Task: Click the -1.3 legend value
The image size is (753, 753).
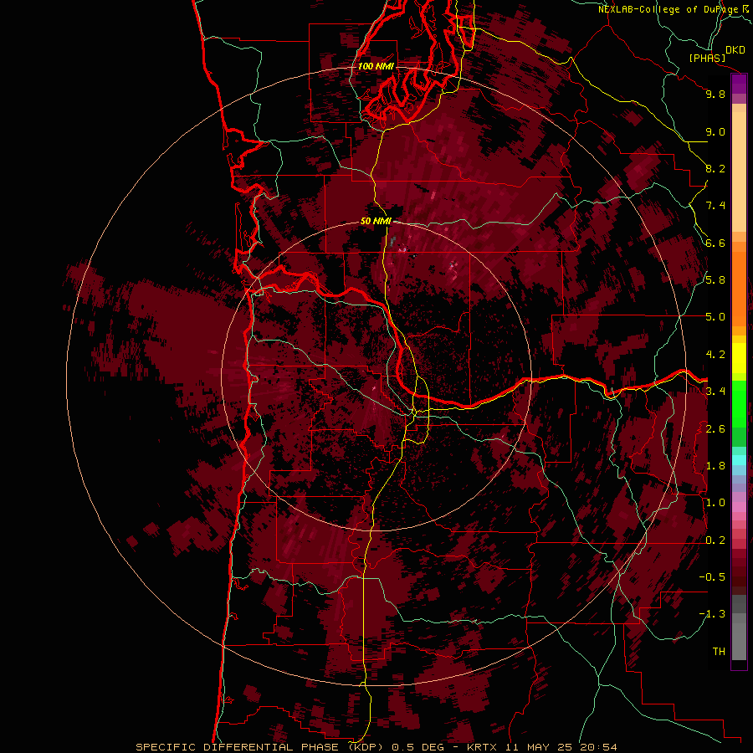Action: [712, 614]
